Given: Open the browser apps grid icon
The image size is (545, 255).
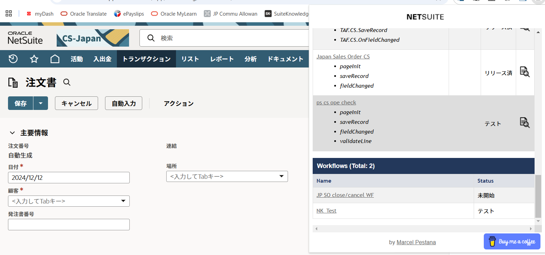Looking at the screenshot, I should tap(9, 14).
